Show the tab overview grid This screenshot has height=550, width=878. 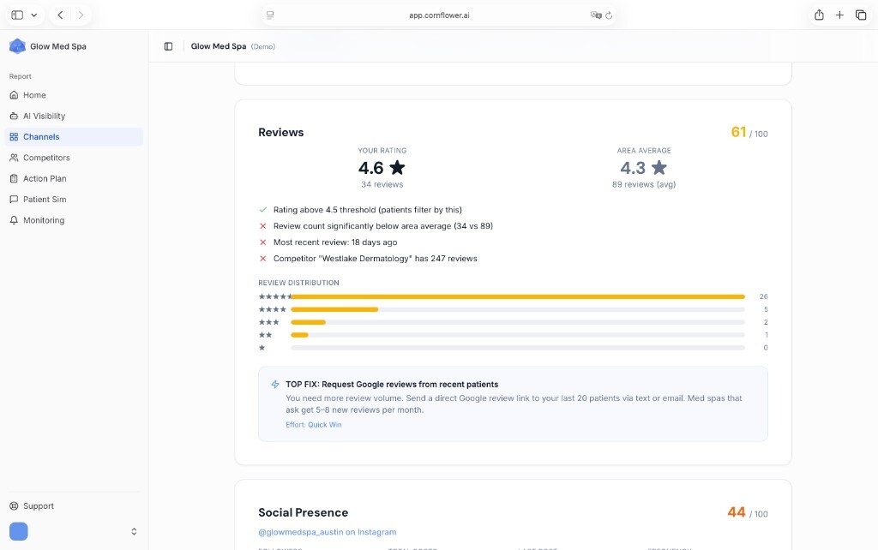(x=861, y=15)
